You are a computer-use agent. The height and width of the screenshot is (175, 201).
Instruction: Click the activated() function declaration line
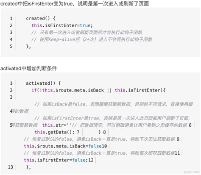point(43,83)
